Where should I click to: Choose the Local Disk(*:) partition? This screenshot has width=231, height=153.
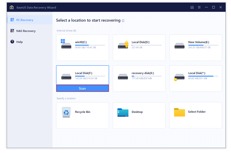[x=195, y=78]
